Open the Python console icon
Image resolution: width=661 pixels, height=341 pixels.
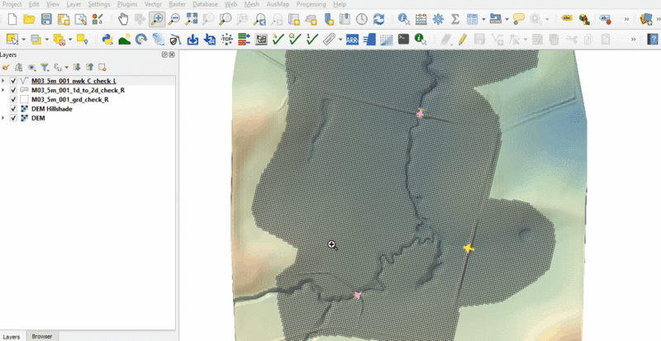[x=107, y=39]
